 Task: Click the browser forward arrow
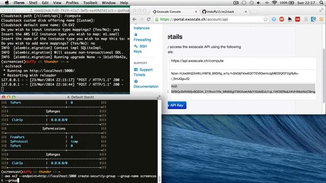pyautogui.click(x=142, y=19)
